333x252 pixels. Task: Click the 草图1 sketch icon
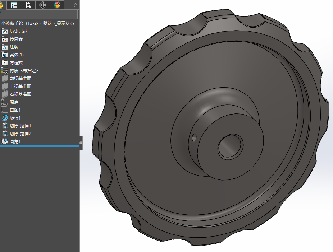coord(5,110)
